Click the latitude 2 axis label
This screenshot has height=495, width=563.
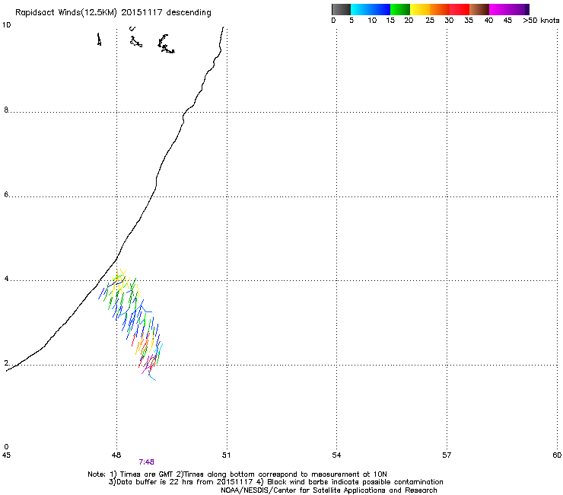click(x=6, y=363)
